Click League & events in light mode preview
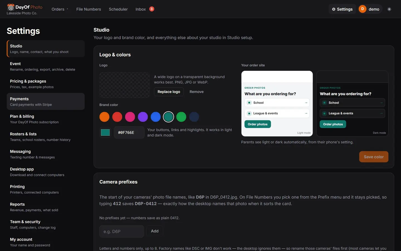 (277, 113)
